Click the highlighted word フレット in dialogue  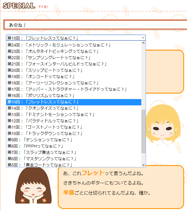pyautogui.click(x=93, y=173)
